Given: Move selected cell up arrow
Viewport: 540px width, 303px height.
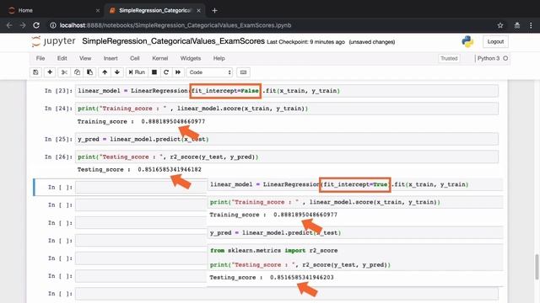Looking at the screenshot, I should pos(105,72).
